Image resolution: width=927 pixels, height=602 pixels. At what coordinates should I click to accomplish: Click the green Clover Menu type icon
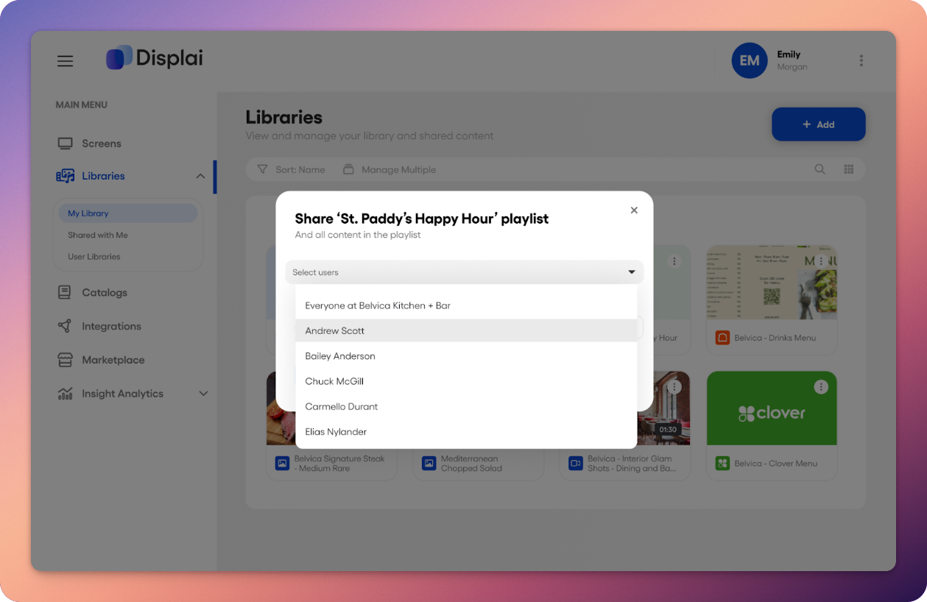click(722, 464)
